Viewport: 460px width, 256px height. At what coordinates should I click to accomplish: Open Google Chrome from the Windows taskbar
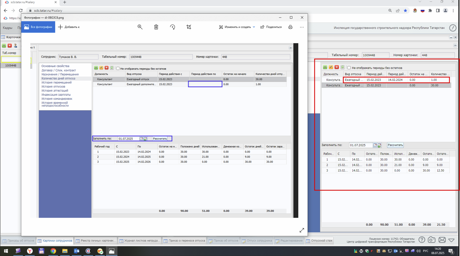pyautogui.click(x=53, y=251)
